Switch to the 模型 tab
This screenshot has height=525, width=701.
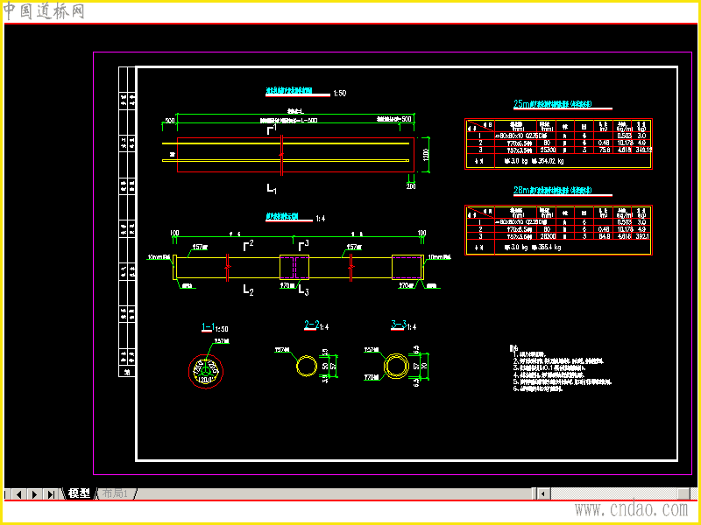(x=79, y=493)
